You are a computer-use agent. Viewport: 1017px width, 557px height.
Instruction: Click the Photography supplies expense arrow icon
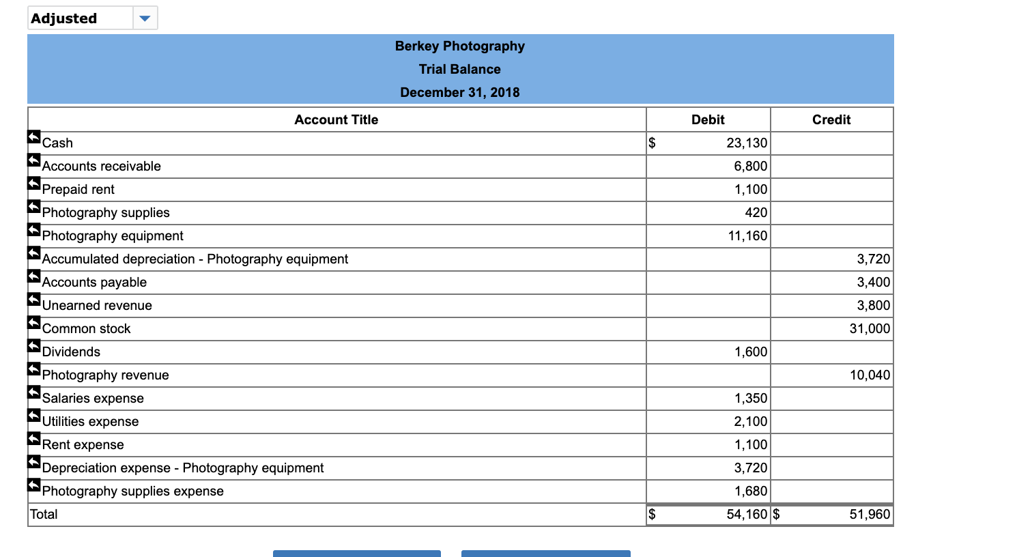click(x=34, y=485)
